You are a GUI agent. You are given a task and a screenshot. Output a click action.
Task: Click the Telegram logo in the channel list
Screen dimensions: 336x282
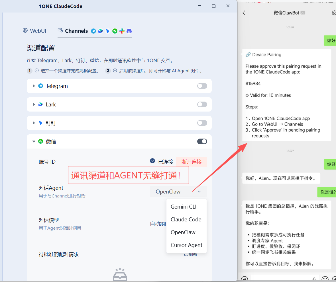coord(40,86)
